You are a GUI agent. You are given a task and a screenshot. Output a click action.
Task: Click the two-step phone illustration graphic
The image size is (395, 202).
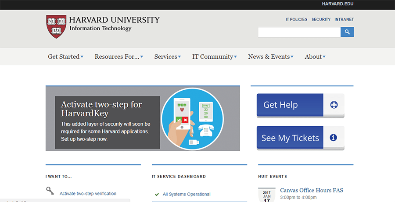pos(191,118)
